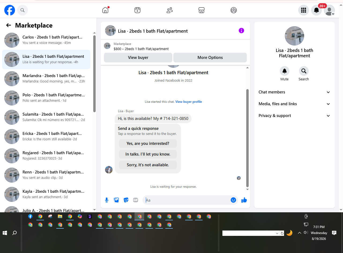
Task: Open the taskbar address bar dropdown arrow
Action: click(x=277, y=233)
